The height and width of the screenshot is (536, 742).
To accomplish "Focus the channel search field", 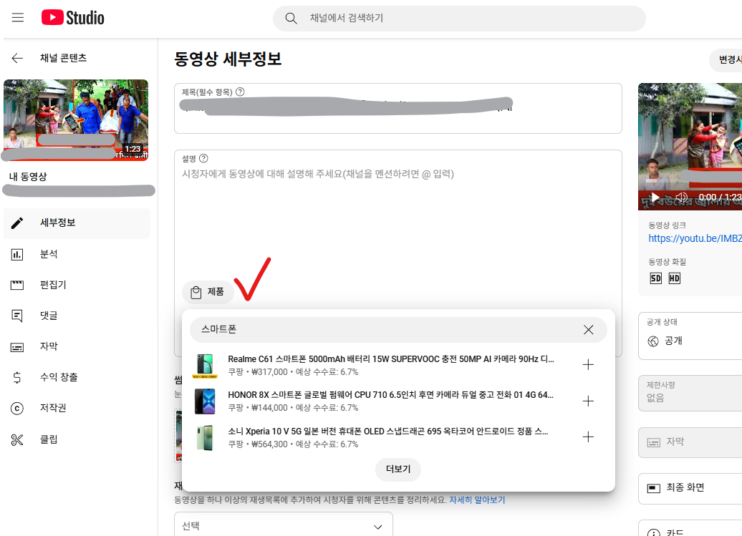I will [459, 19].
